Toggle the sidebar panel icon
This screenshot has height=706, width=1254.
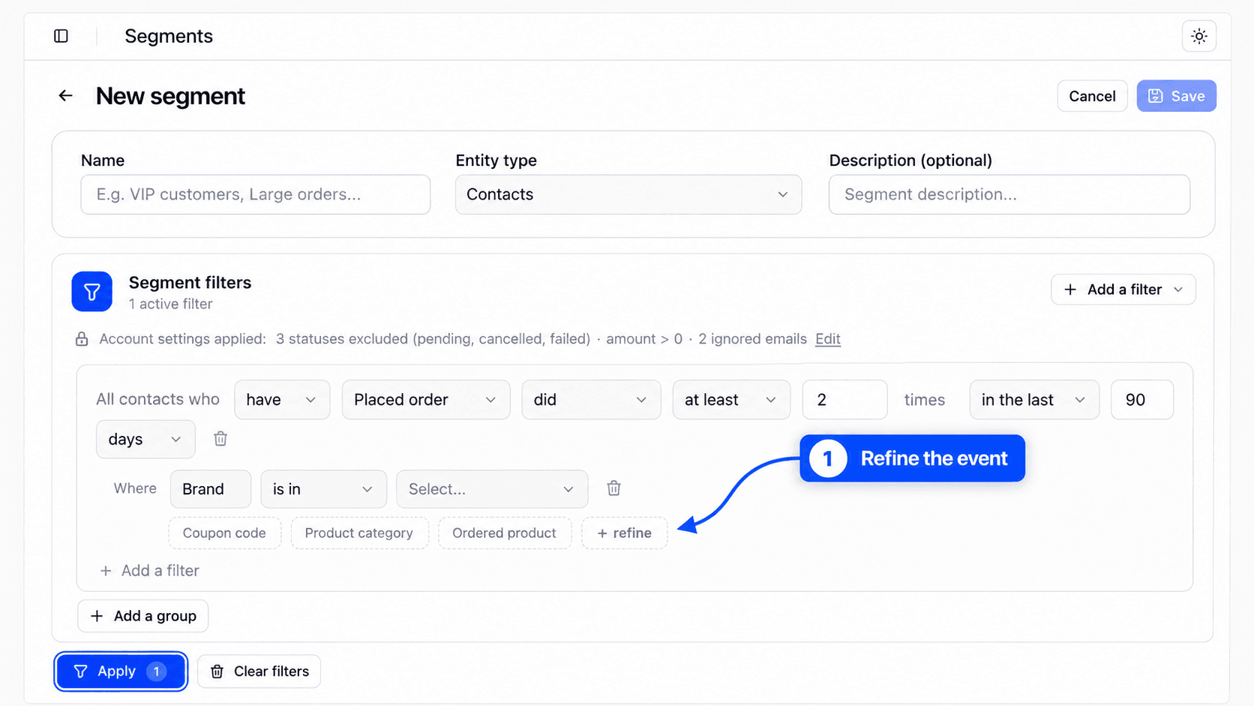pos(61,36)
